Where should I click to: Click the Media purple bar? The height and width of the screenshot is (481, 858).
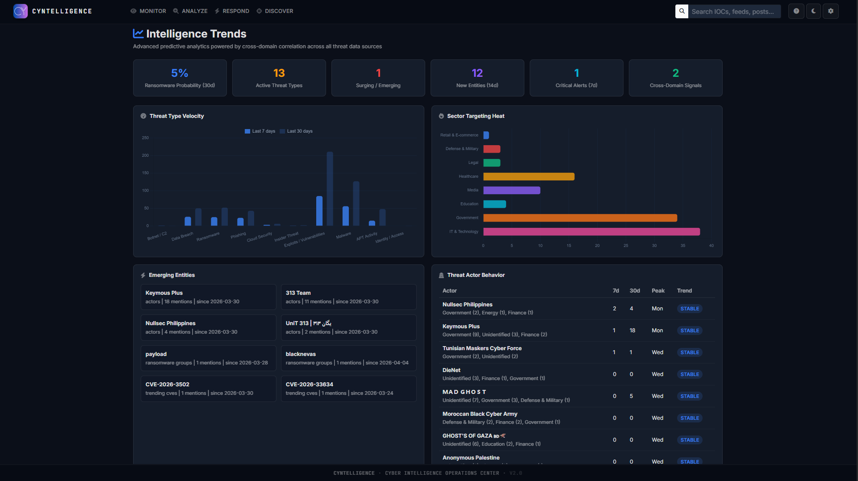point(512,190)
